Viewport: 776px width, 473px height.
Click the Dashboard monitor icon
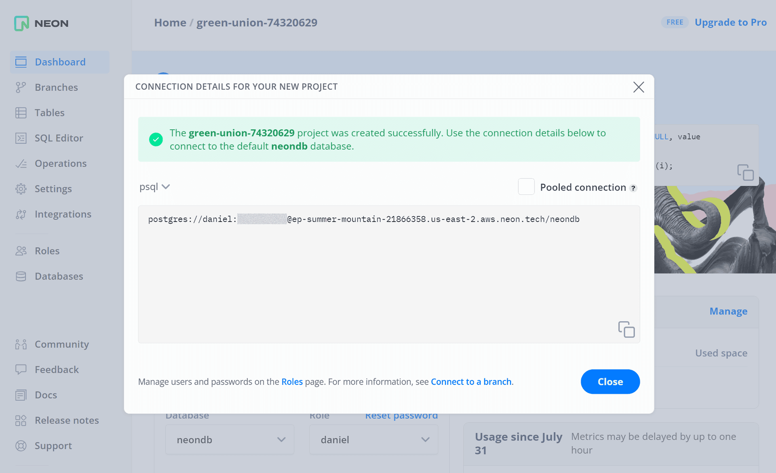tap(21, 62)
